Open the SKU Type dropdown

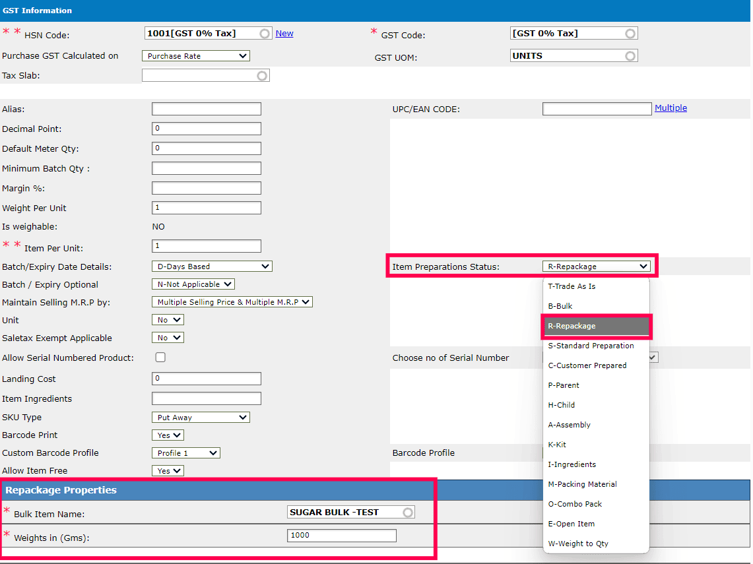click(x=200, y=418)
